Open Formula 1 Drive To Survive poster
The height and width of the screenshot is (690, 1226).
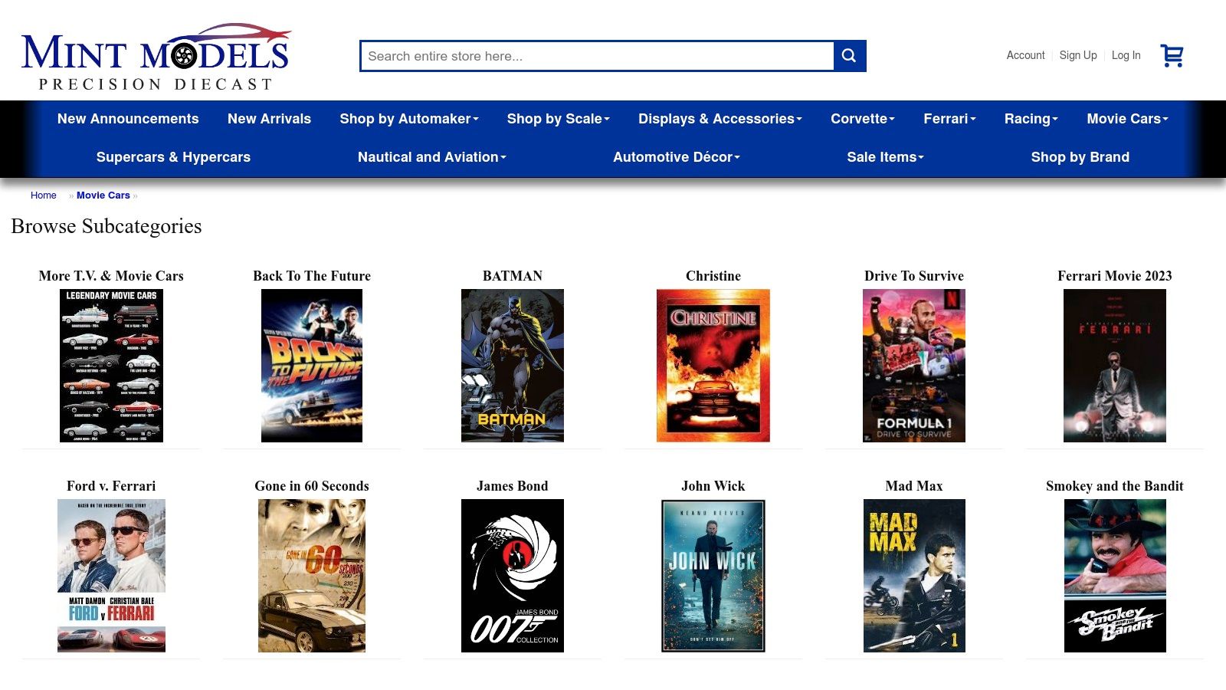914,366
